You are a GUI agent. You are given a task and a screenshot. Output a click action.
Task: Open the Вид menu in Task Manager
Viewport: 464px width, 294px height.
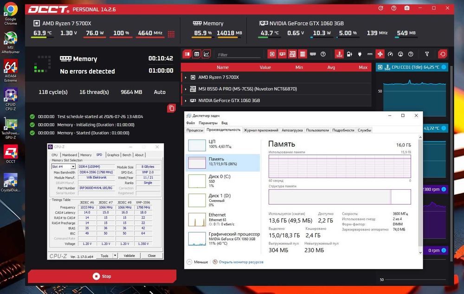pyautogui.click(x=225, y=123)
